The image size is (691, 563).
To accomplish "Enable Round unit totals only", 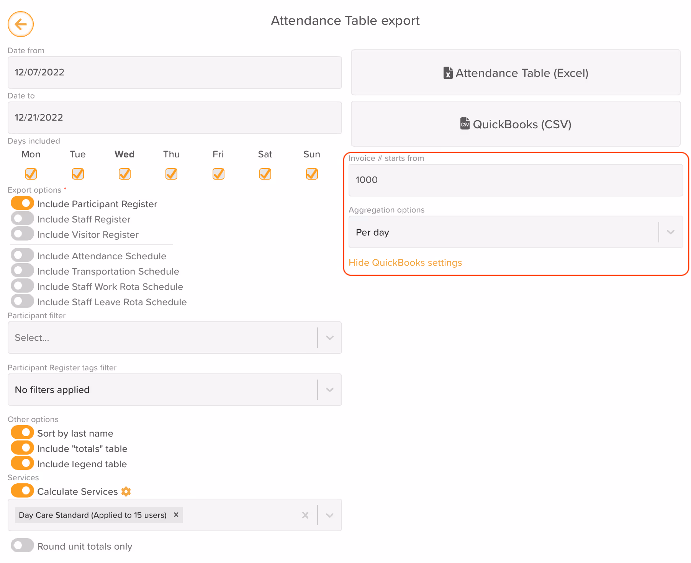I will [22, 545].
